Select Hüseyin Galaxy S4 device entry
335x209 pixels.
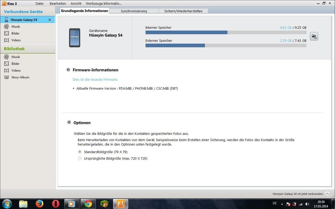click(x=27, y=20)
